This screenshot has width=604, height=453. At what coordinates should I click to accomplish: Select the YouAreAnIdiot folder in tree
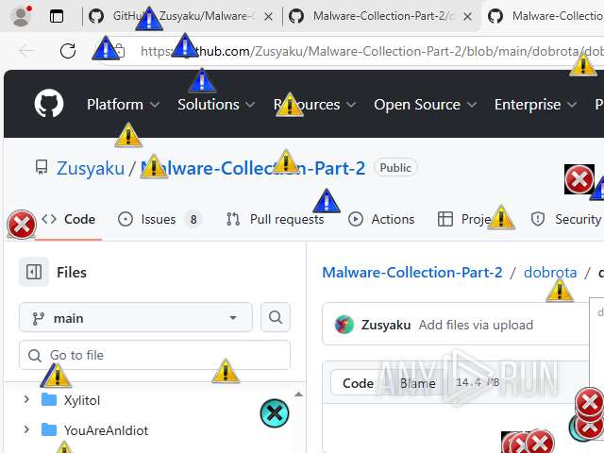click(x=94, y=430)
